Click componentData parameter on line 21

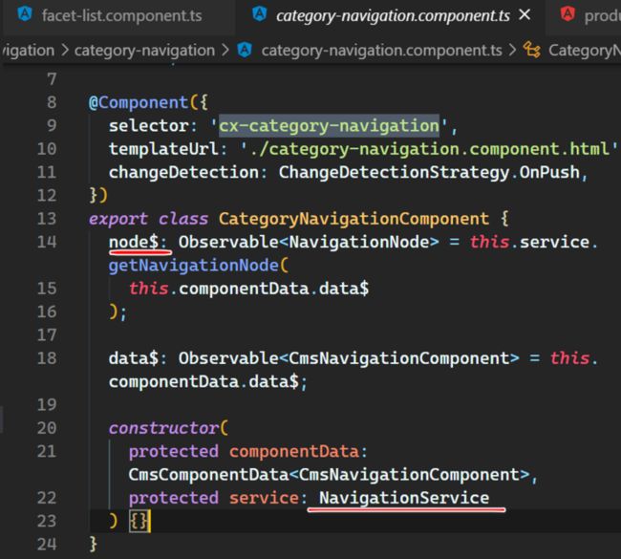point(294,452)
